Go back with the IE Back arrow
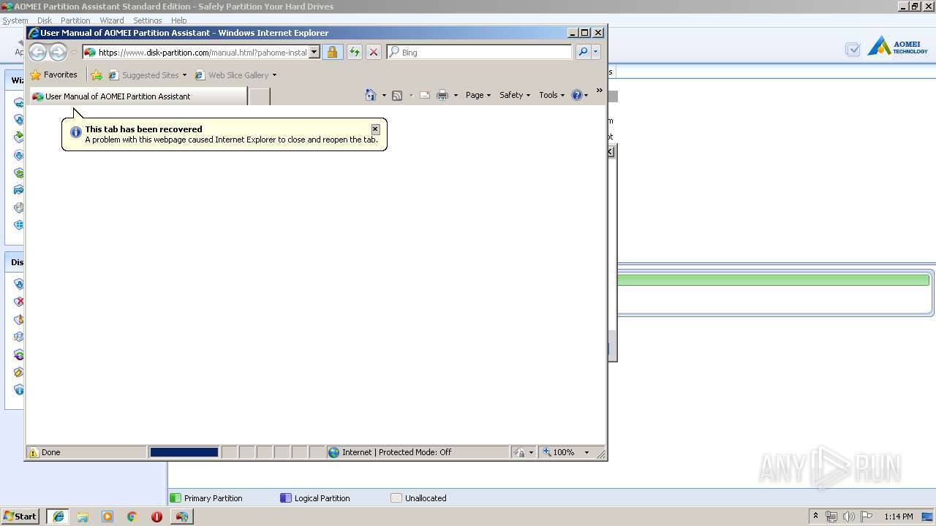936x526 pixels. pos(37,52)
